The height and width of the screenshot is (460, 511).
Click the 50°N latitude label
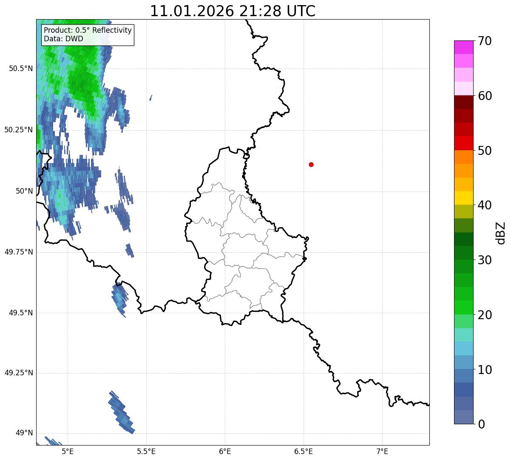24,191
